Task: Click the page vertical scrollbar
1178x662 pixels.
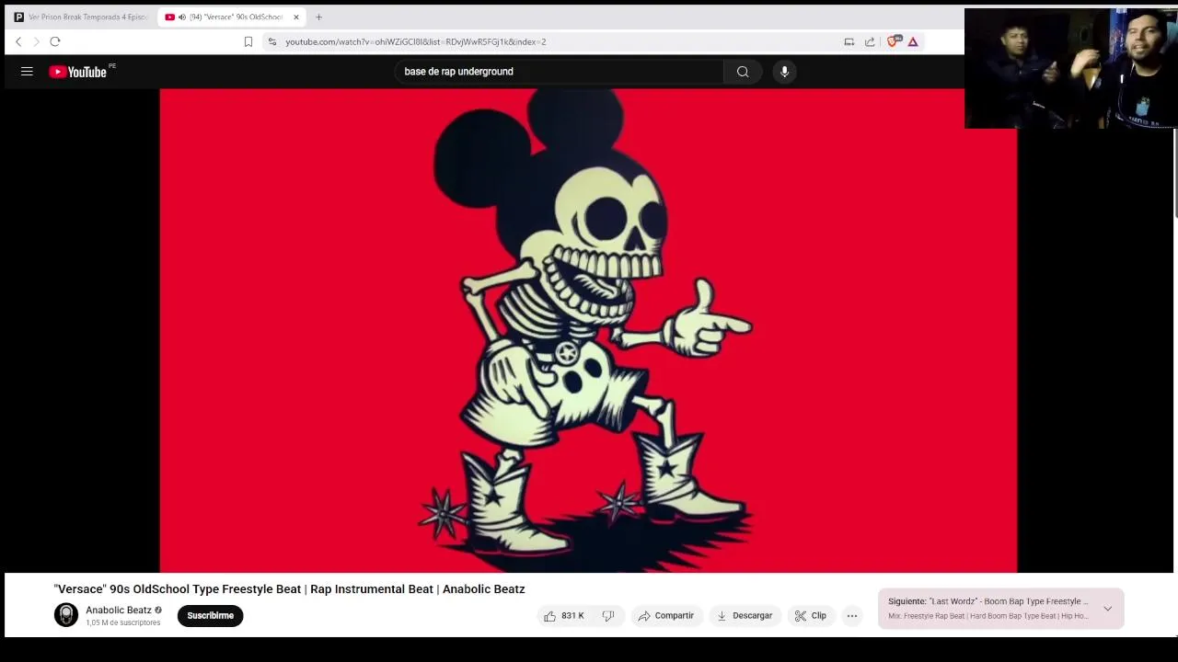Action: point(1175,175)
